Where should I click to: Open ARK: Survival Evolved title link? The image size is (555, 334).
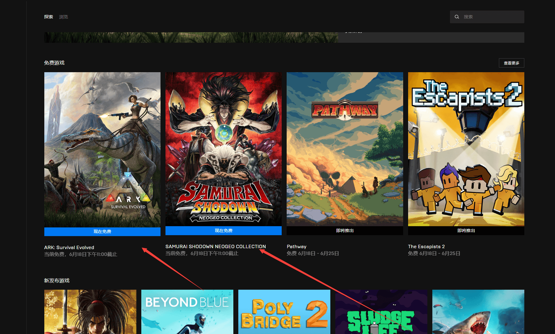click(x=69, y=247)
